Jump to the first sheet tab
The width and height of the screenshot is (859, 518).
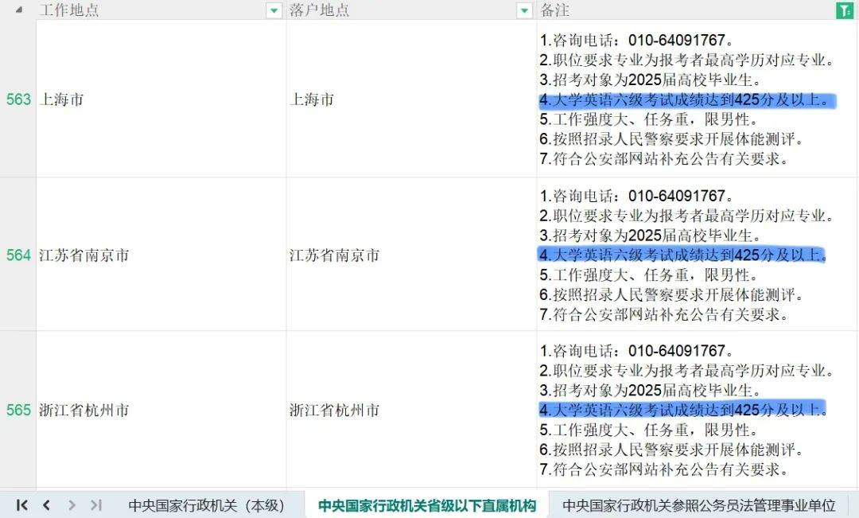[x=22, y=504]
